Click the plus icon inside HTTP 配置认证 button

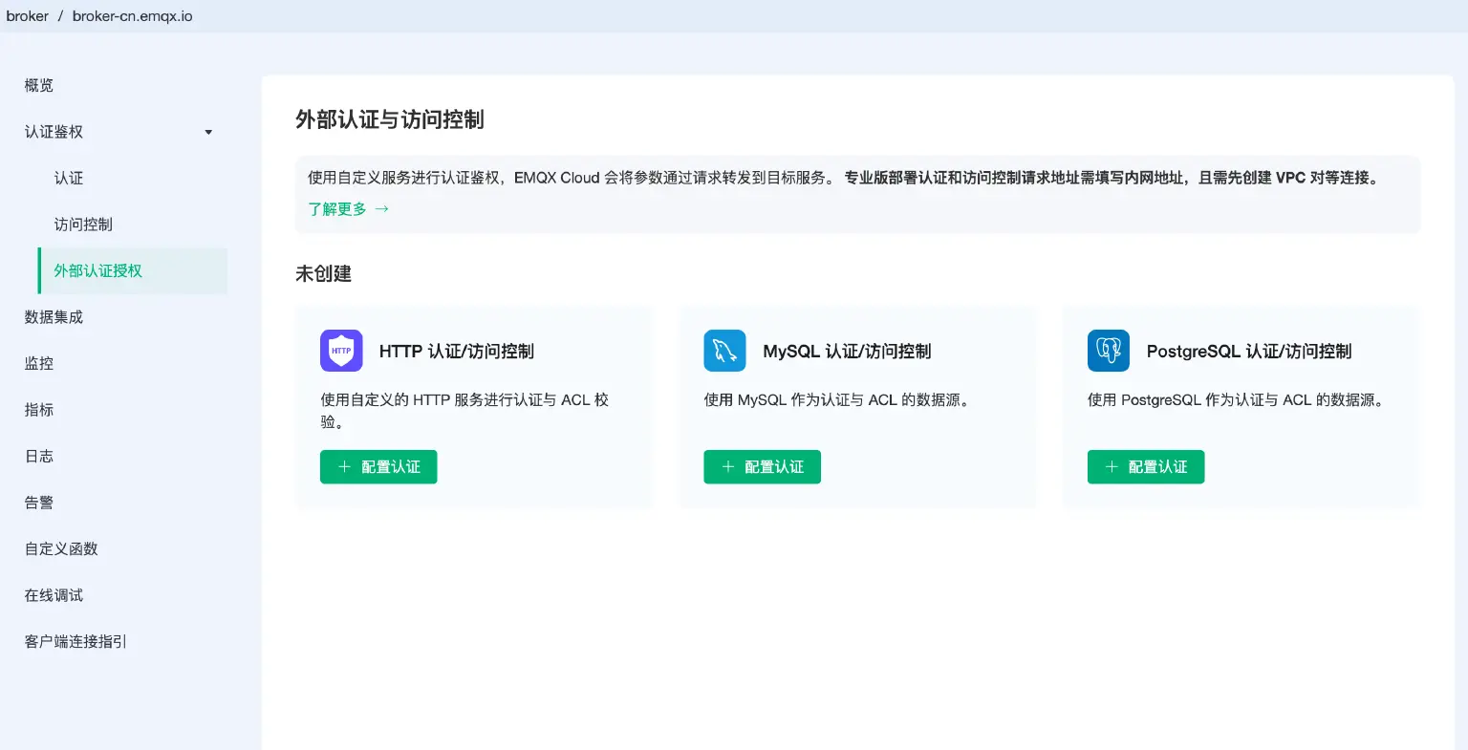pos(345,467)
